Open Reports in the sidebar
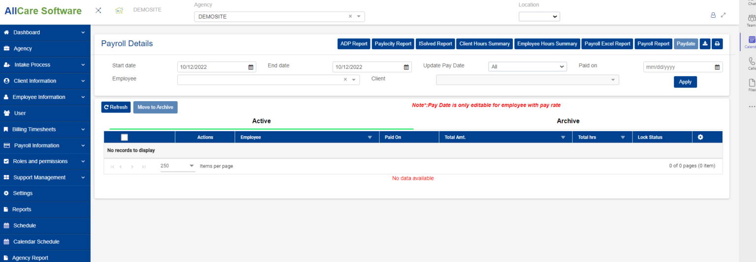Viewport: 756px width, 262px height. tap(45, 209)
